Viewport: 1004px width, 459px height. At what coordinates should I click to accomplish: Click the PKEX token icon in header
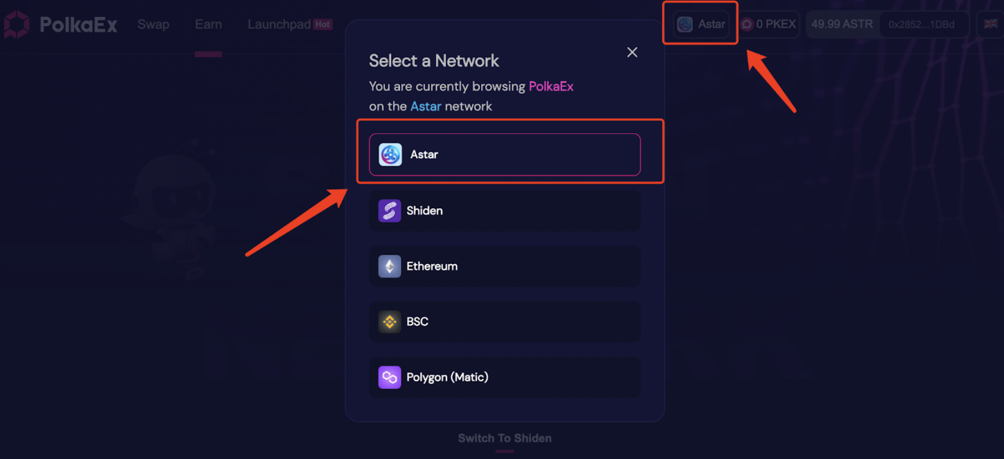[747, 24]
